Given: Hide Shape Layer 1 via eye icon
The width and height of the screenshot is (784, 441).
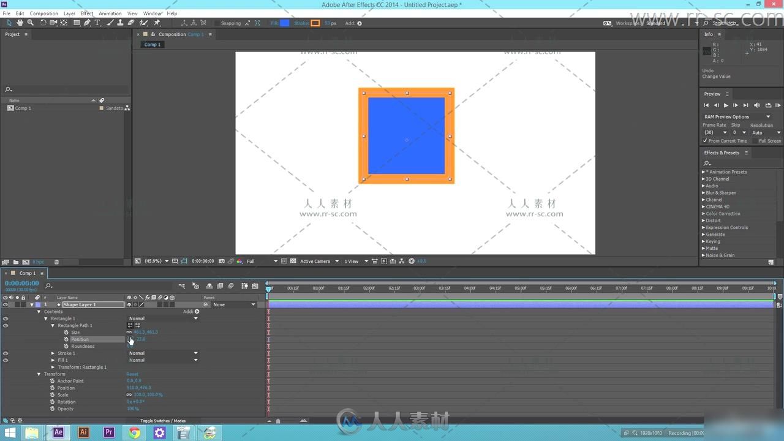Looking at the screenshot, I should [5, 304].
